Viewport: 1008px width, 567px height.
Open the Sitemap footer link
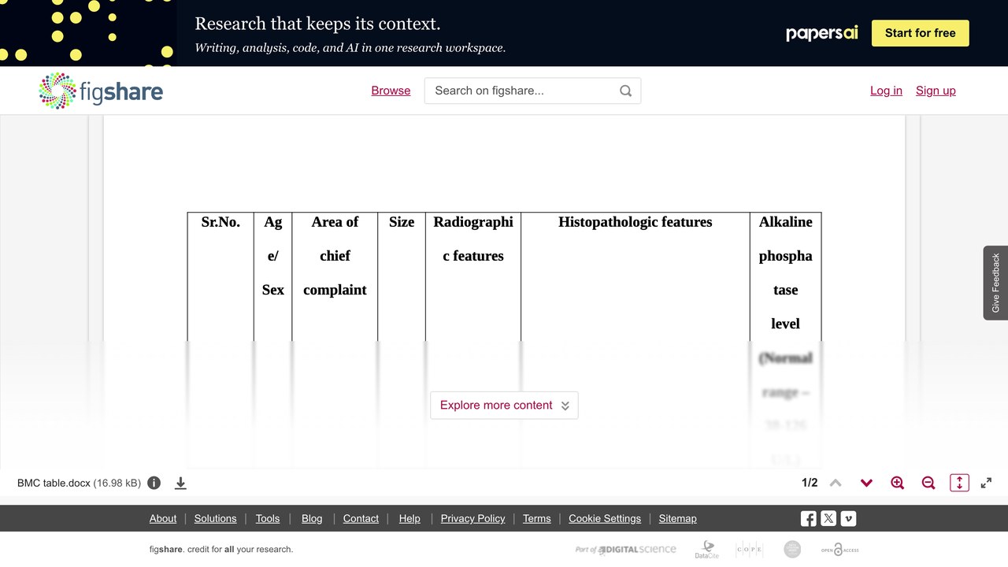coord(678,518)
